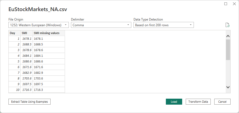Select the Day column header

13,33
